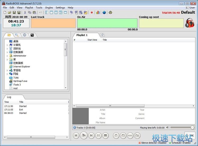Open the Jingles menu
This screenshot has height=146, width=198.
pyautogui.click(x=49, y=8)
